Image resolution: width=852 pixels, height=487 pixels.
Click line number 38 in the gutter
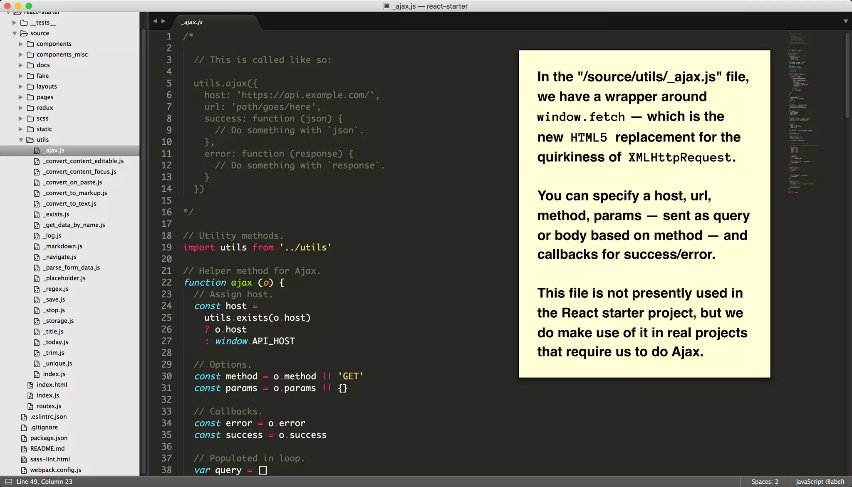click(x=166, y=470)
